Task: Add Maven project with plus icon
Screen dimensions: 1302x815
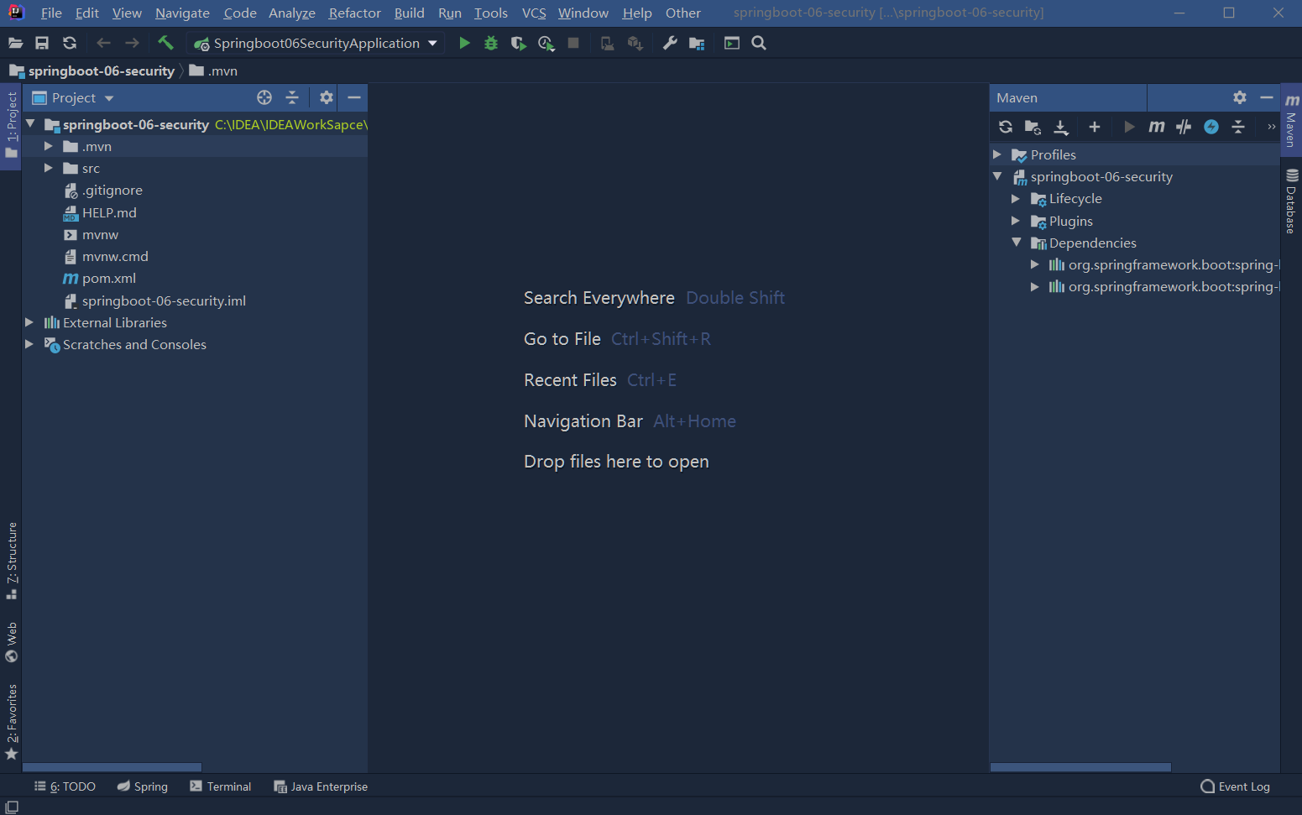Action: pyautogui.click(x=1095, y=127)
